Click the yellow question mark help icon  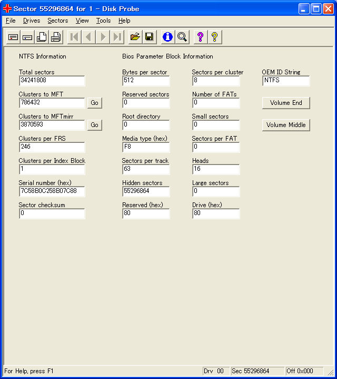coord(215,37)
